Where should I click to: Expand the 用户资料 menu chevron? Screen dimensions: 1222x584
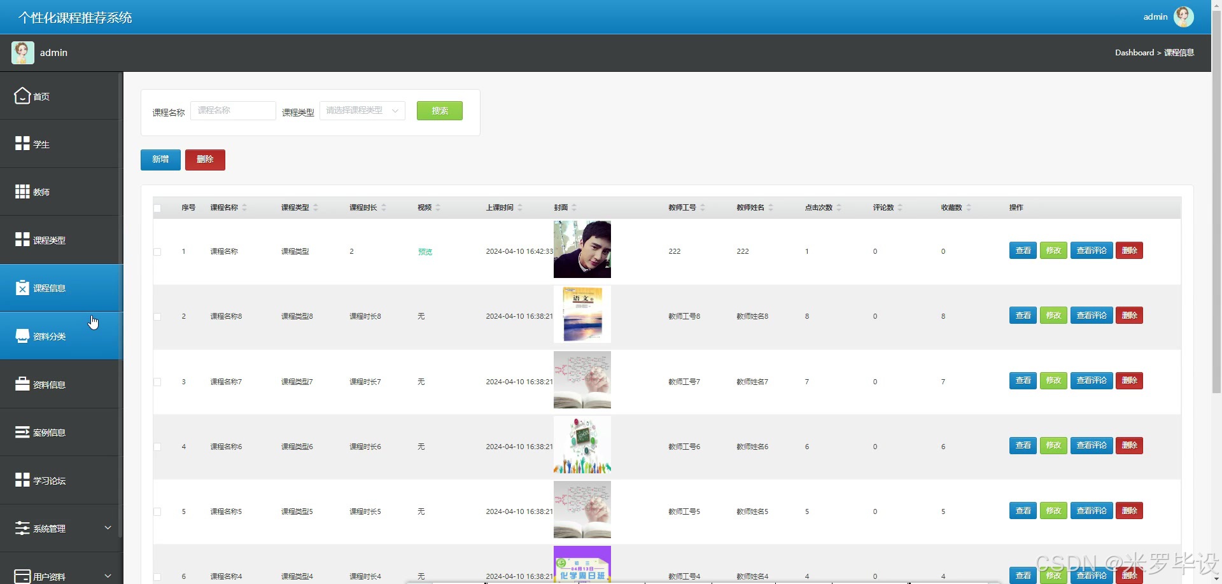point(108,576)
